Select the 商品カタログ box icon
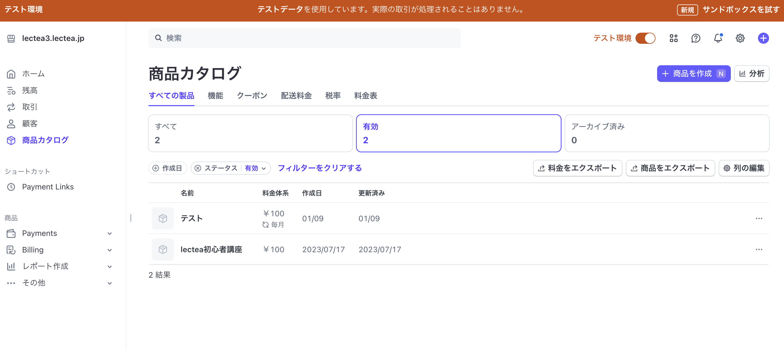The height and width of the screenshot is (349, 784). tap(11, 140)
